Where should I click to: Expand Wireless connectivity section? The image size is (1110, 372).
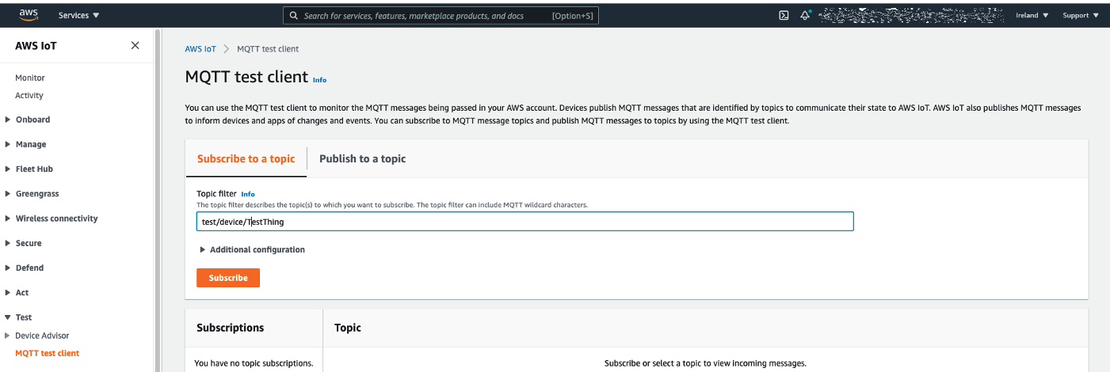(51, 218)
